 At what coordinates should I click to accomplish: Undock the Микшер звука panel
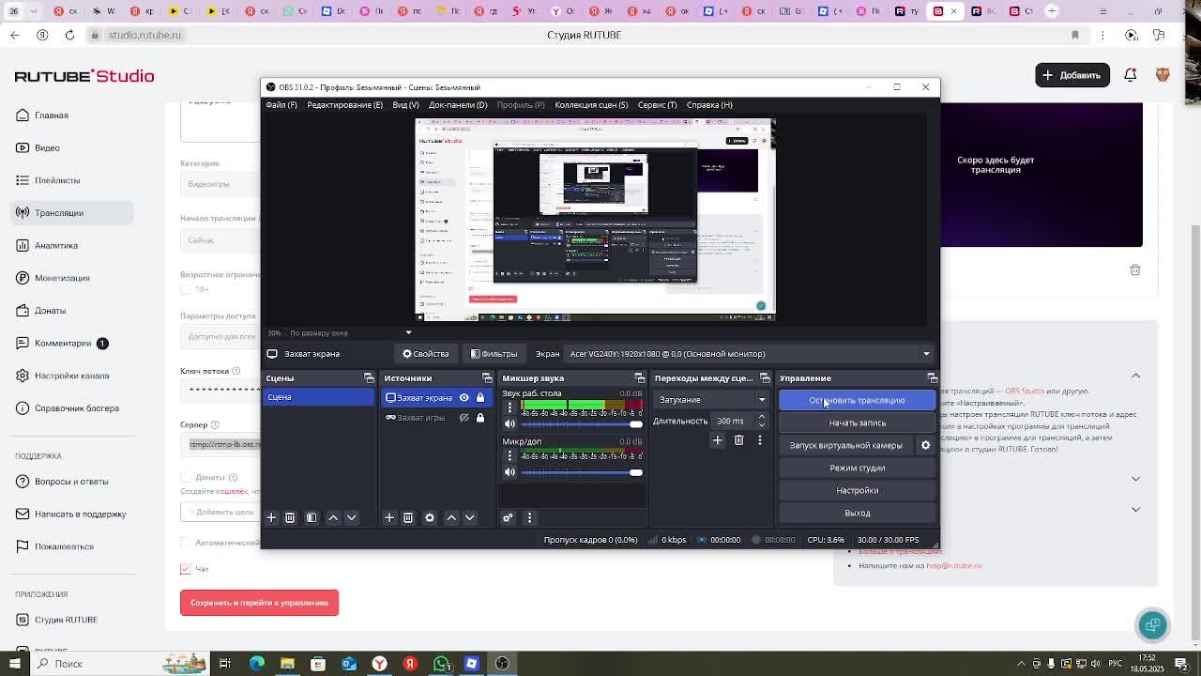[x=639, y=378]
